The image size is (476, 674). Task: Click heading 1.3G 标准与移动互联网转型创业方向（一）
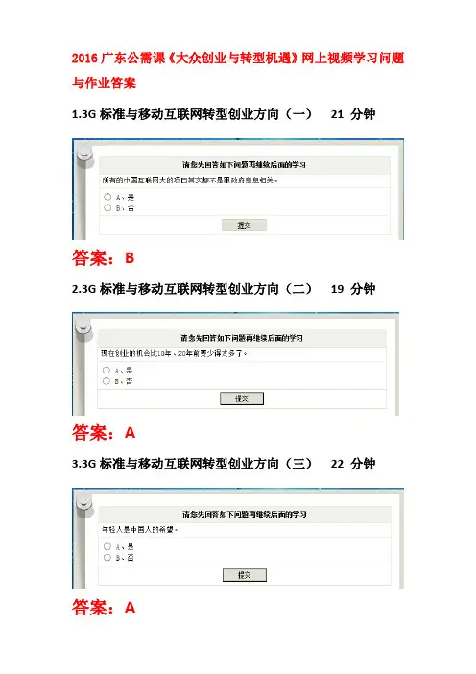point(192,114)
